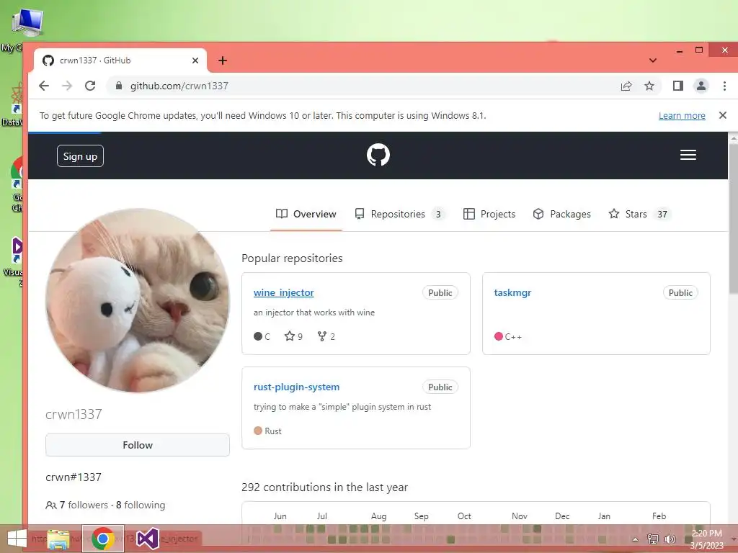Open the Learn more link
This screenshot has width=738, height=553.
682,116
